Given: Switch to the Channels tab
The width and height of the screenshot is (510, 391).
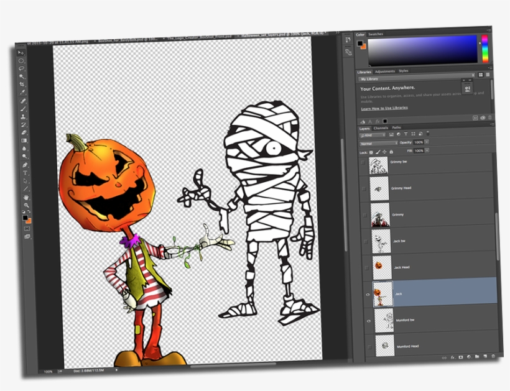Looking at the screenshot, I should point(381,127).
